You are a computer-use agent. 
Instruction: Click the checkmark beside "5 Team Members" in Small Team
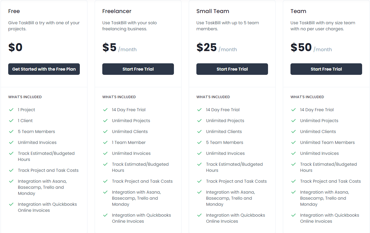pyautogui.click(x=199, y=142)
